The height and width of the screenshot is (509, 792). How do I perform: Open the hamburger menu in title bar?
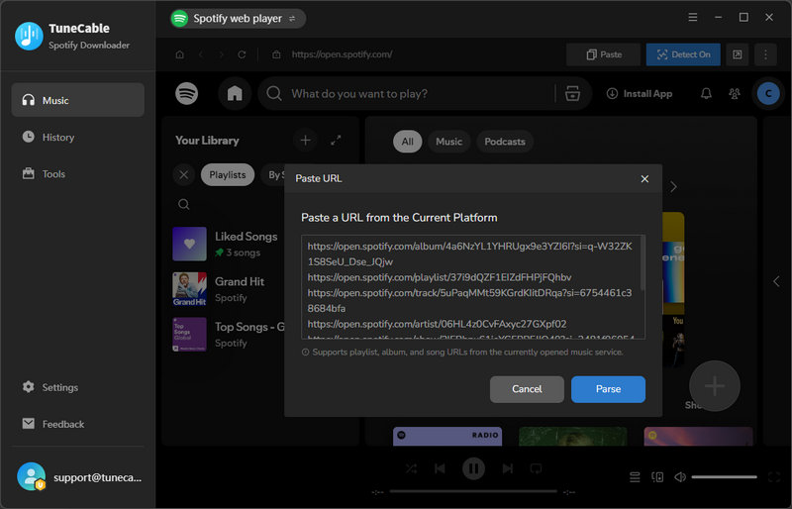[x=693, y=17]
